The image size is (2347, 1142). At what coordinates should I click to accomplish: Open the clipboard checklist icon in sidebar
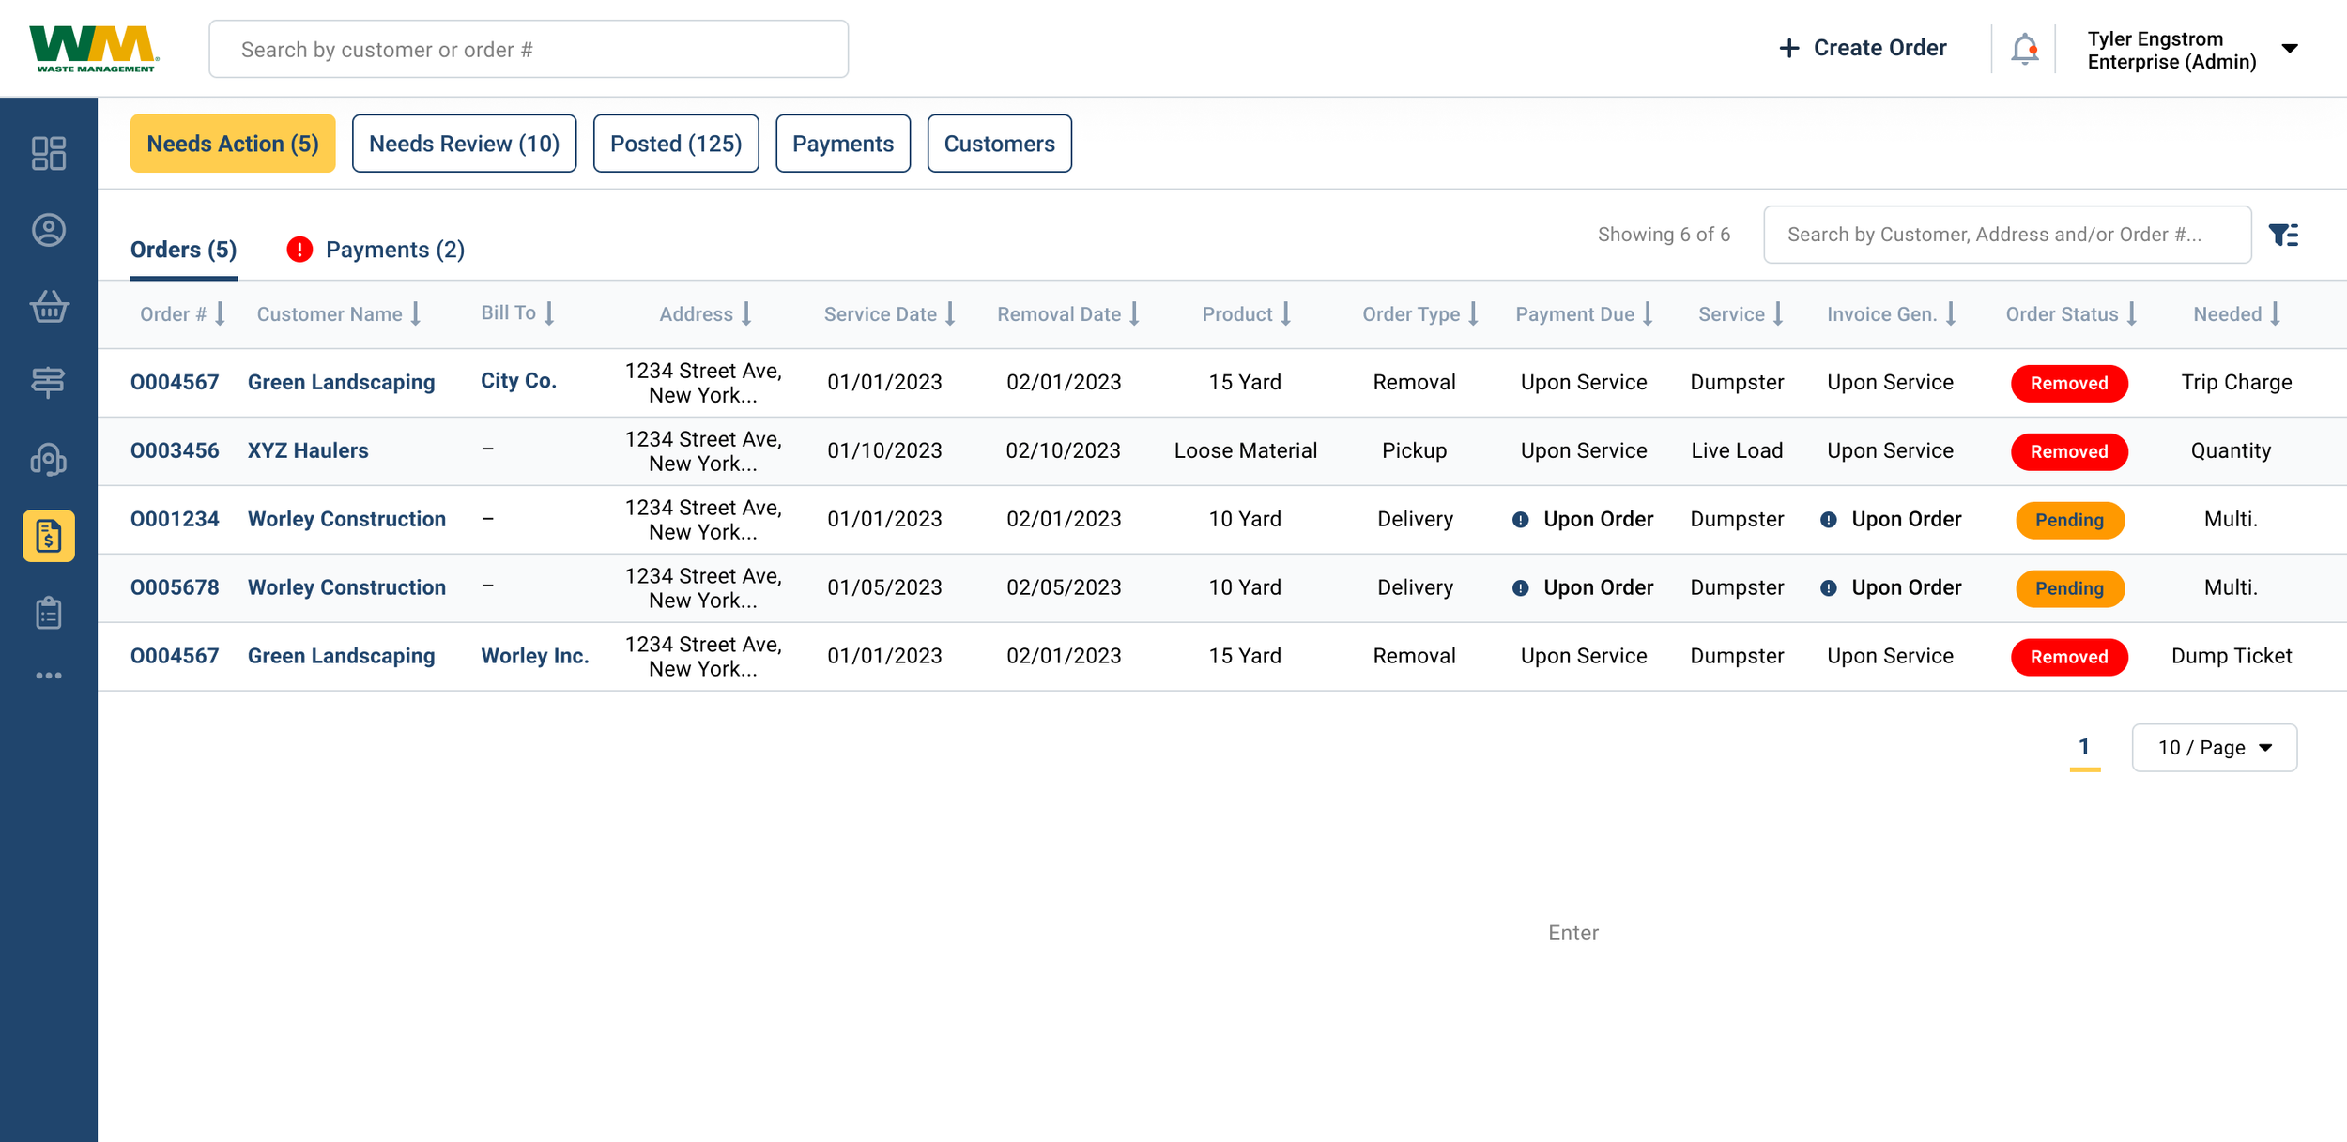pos(48,612)
